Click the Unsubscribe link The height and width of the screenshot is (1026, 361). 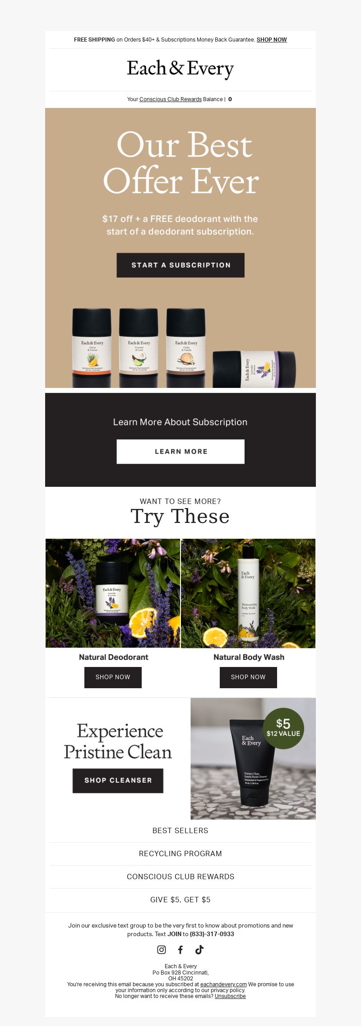230,996
